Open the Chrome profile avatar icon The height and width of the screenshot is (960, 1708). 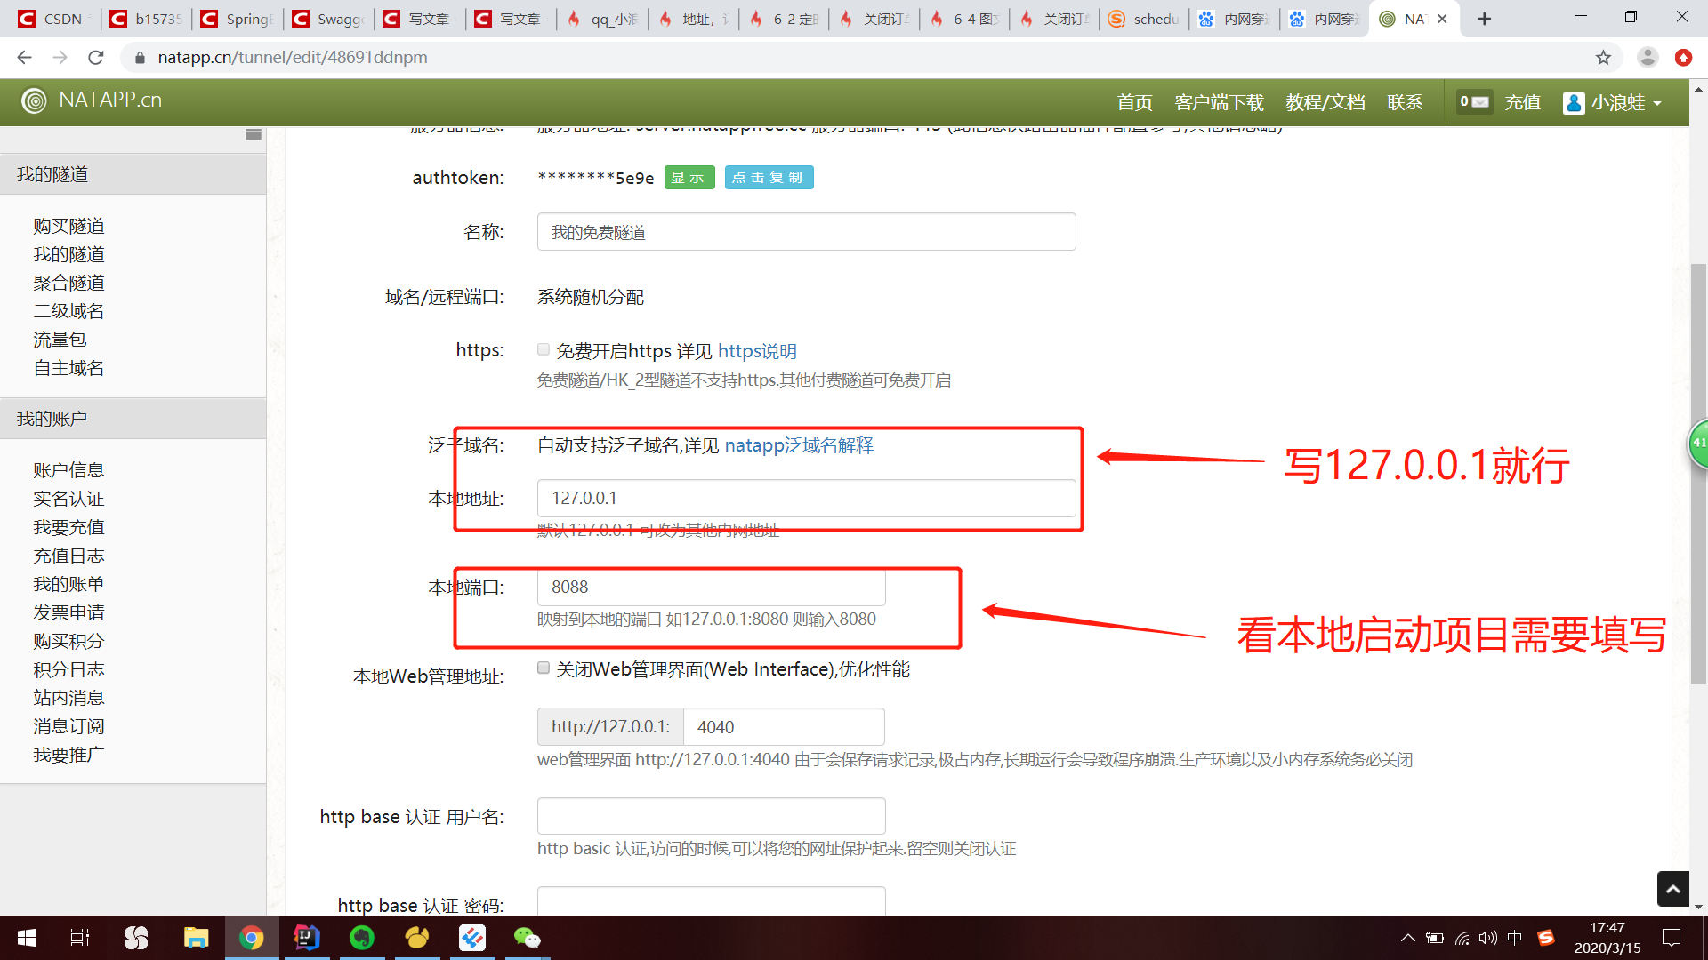[x=1648, y=57]
